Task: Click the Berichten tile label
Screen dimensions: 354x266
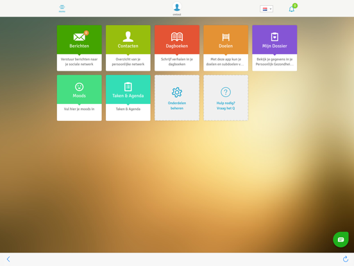Action: pyautogui.click(x=80, y=46)
